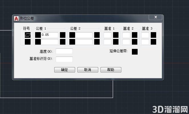Click second-row value field in 公差 2
189x114 pixels.
click(84, 42)
